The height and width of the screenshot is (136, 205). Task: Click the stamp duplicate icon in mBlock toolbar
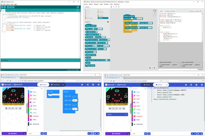click(x=111, y=7)
